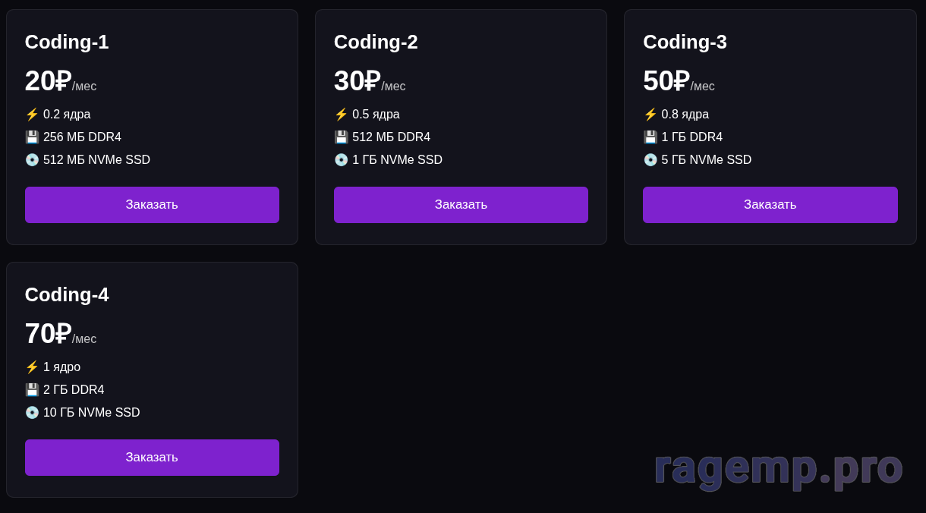Click the 70₽ price in Coding-4

coord(48,334)
